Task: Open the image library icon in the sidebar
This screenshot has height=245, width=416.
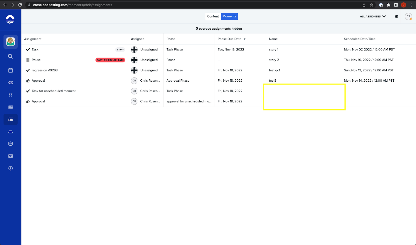Action: point(10,156)
